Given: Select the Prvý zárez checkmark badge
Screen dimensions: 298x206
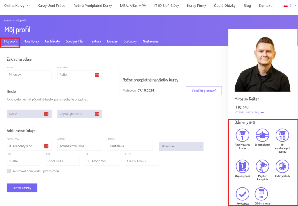Looking at the screenshot, I should (x=242, y=194).
